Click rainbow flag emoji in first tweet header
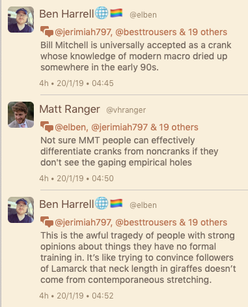The image size is (248, 307). coord(117,13)
